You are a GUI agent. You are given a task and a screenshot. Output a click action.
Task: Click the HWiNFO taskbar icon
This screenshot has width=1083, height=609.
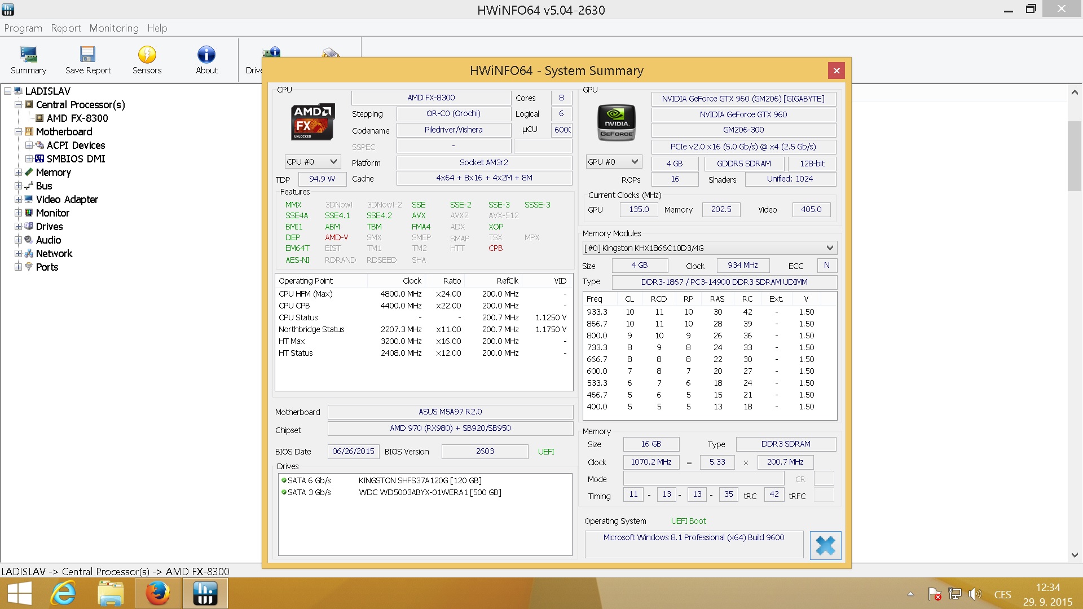pyautogui.click(x=205, y=593)
